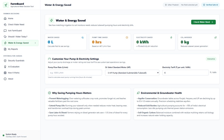Click the 'Prevent Waterlogging:' bullet text

(x=58, y=98)
